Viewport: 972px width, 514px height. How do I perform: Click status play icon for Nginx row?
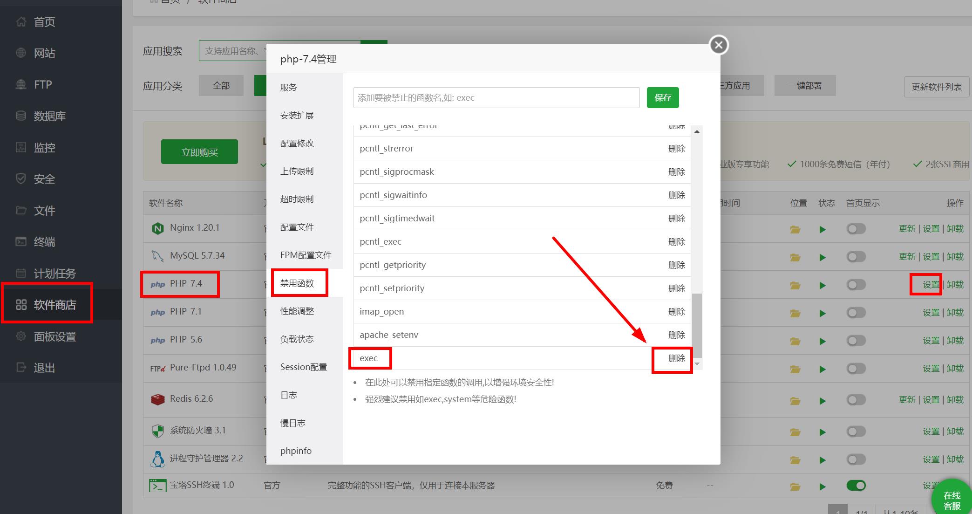pyautogui.click(x=822, y=229)
